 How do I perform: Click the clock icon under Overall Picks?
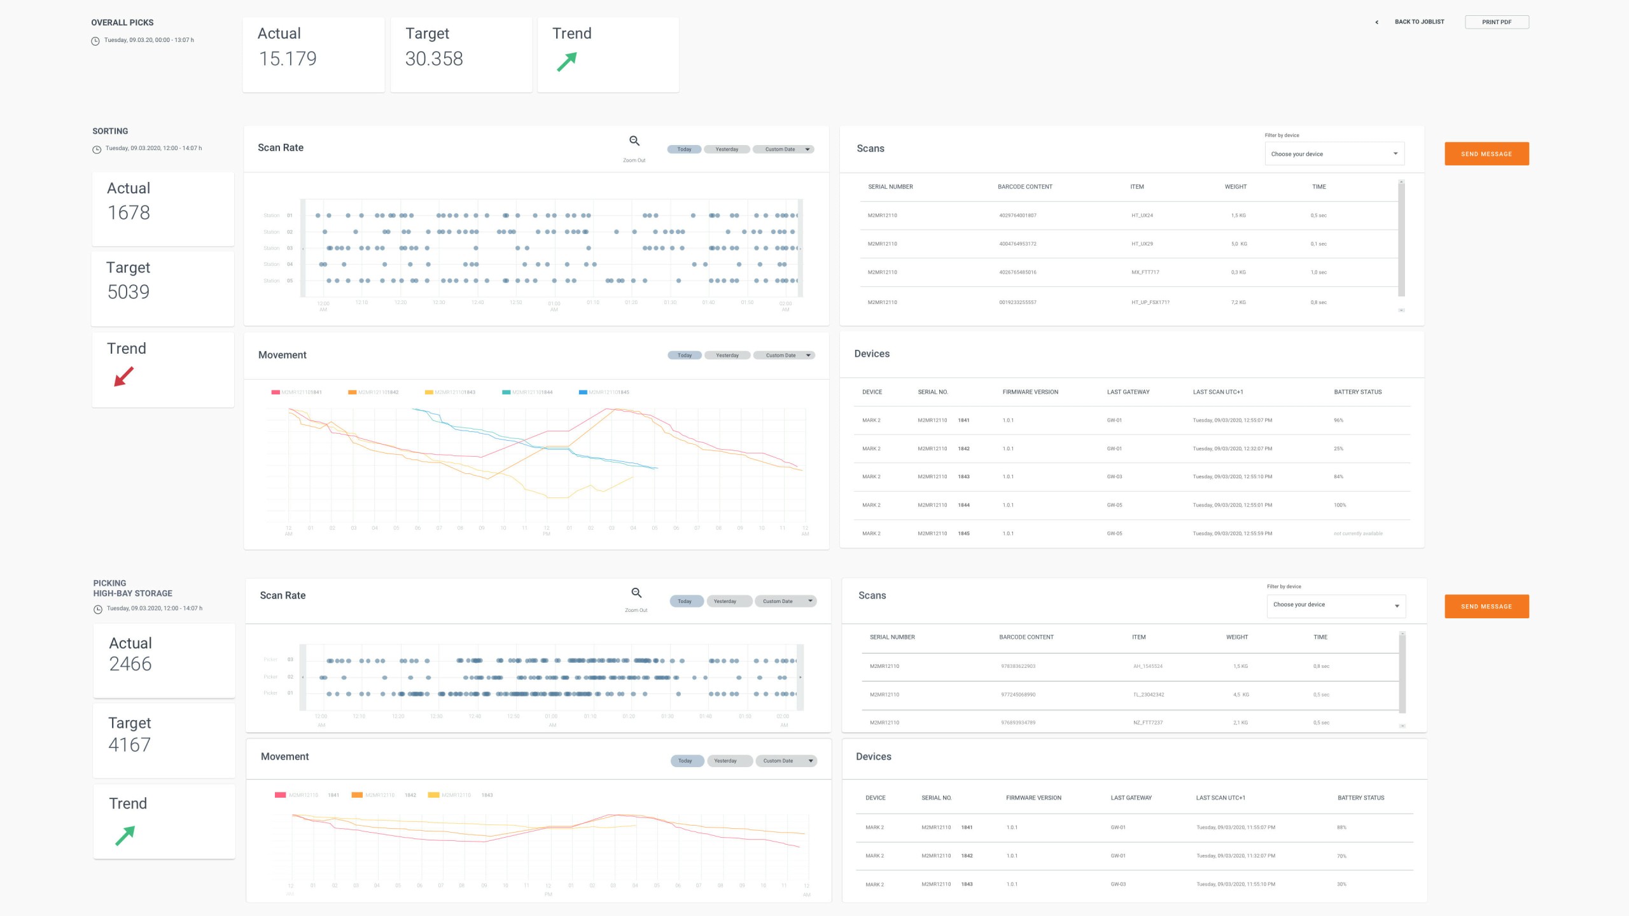point(95,41)
